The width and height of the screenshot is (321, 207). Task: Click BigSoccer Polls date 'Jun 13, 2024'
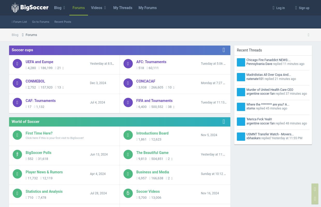[x=99, y=154]
